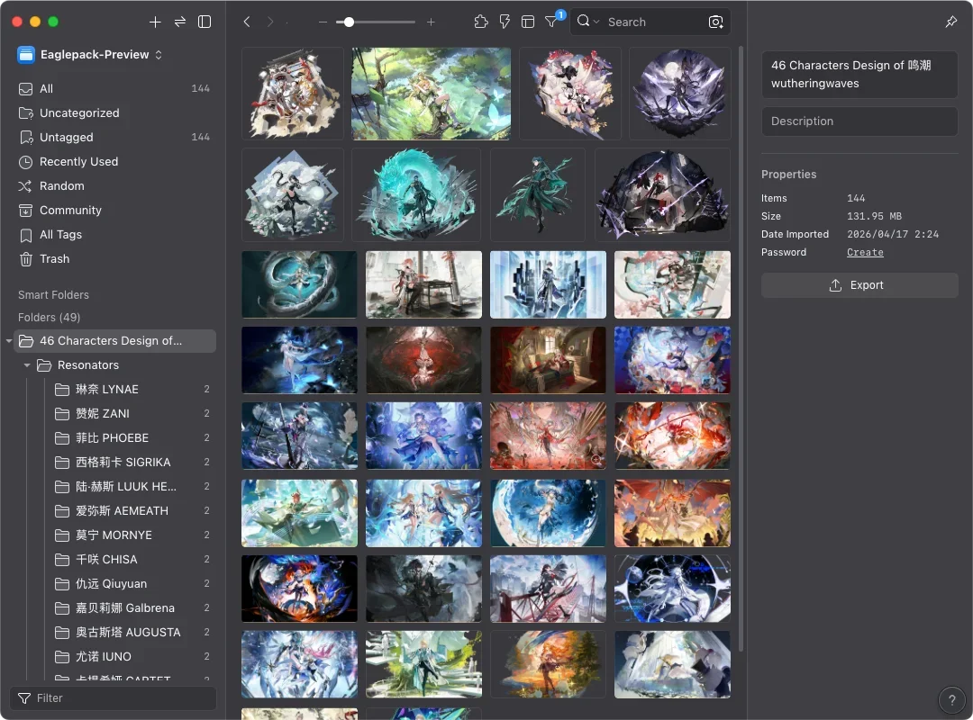Open the Eaglepack-Preview library dropdown
This screenshot has width=973, height=720.
click(x=90, y=55)
